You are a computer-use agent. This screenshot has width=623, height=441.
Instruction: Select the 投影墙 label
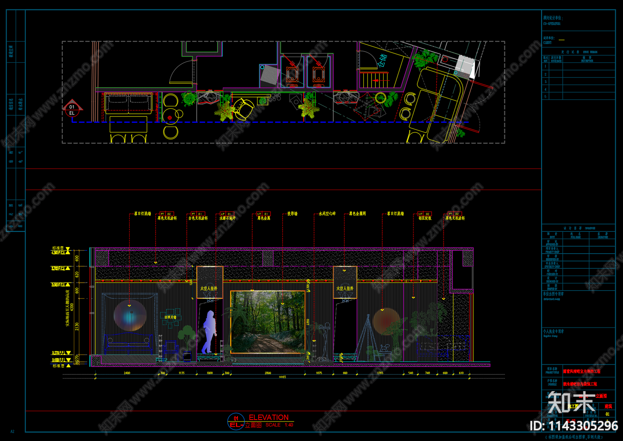[292, 213]
